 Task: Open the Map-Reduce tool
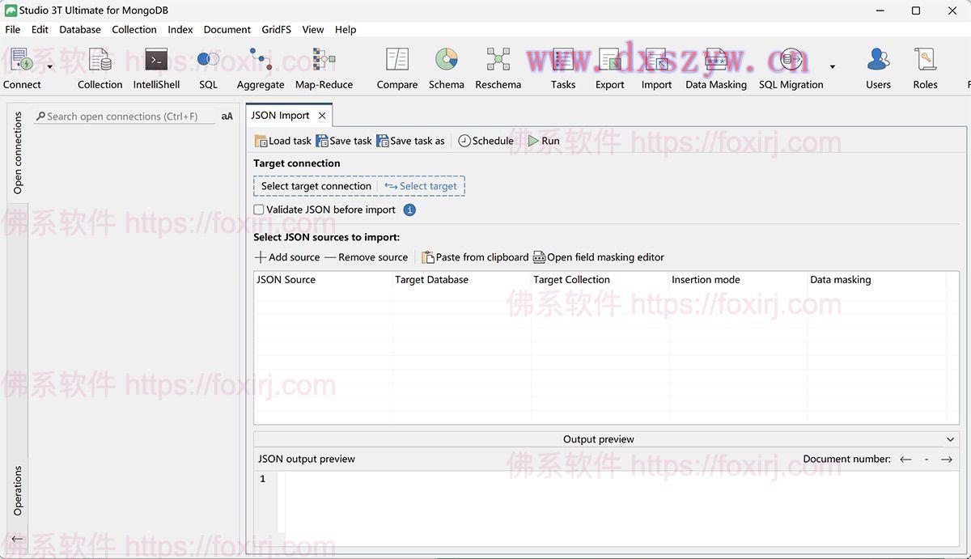(x=324, y=68)
